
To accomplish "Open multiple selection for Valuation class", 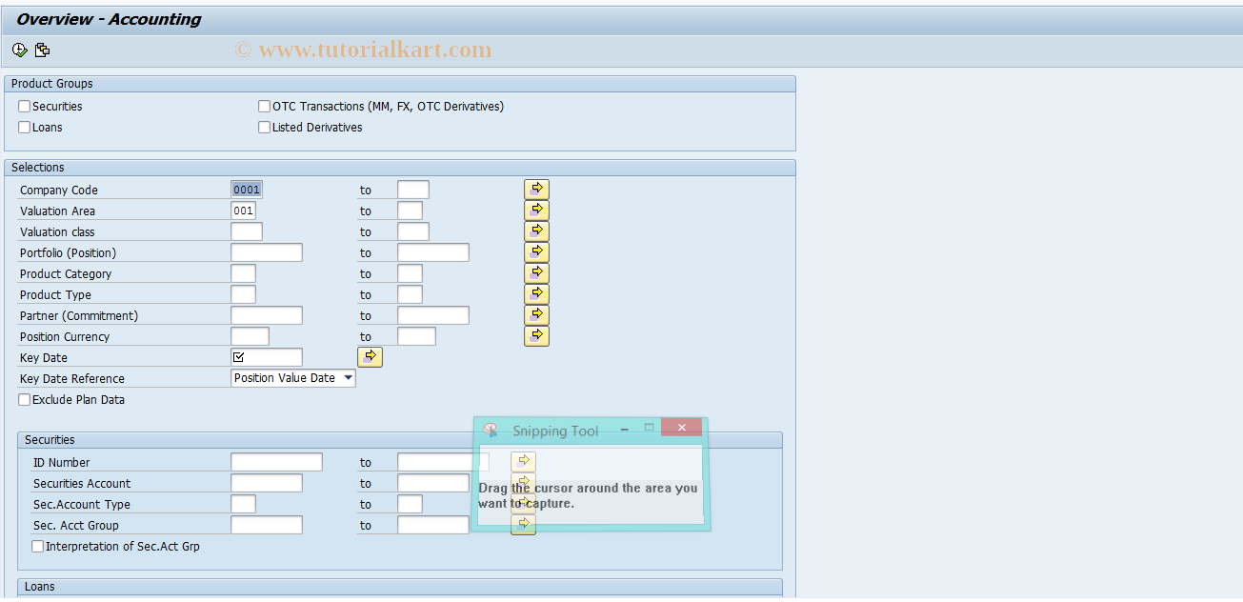I will 536,231.
